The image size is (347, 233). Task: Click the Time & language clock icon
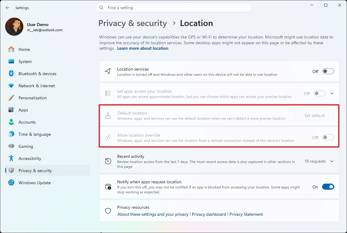(x=11, y=134)
